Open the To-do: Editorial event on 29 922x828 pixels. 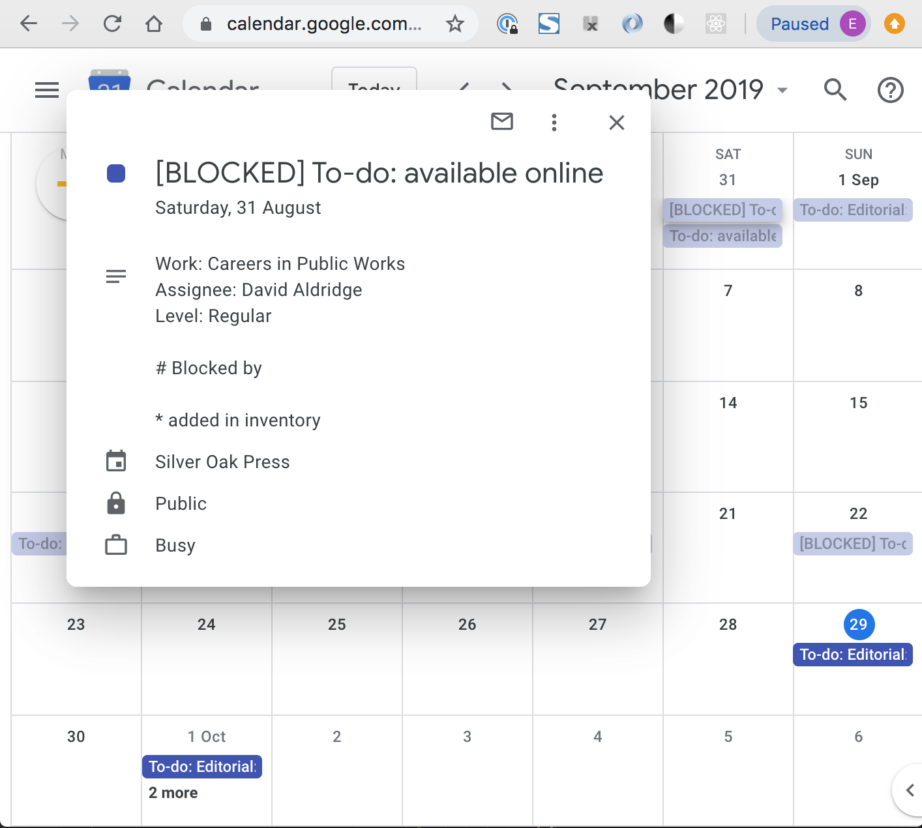852,655
